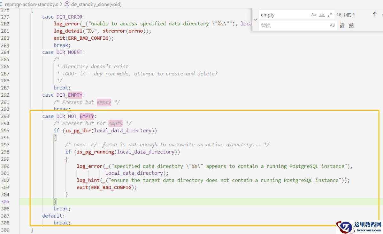Open do_standby_clone(void) breadcrumb symbol
The height and width of the screenshot is (234, 383).
click(x=96, y=4)
